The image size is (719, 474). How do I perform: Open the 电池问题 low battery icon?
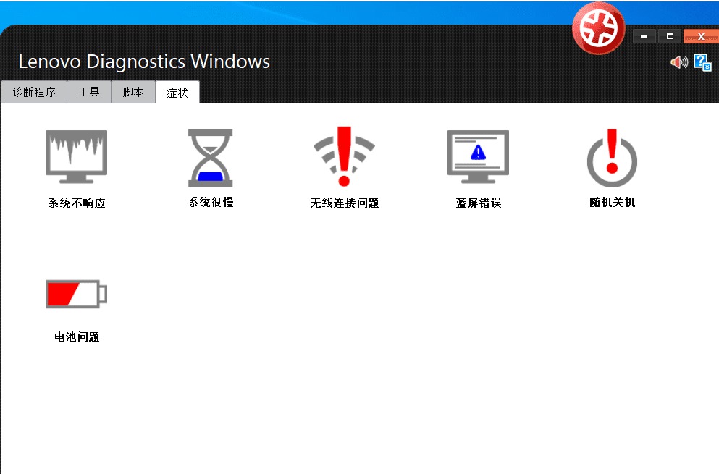[76, 293]
